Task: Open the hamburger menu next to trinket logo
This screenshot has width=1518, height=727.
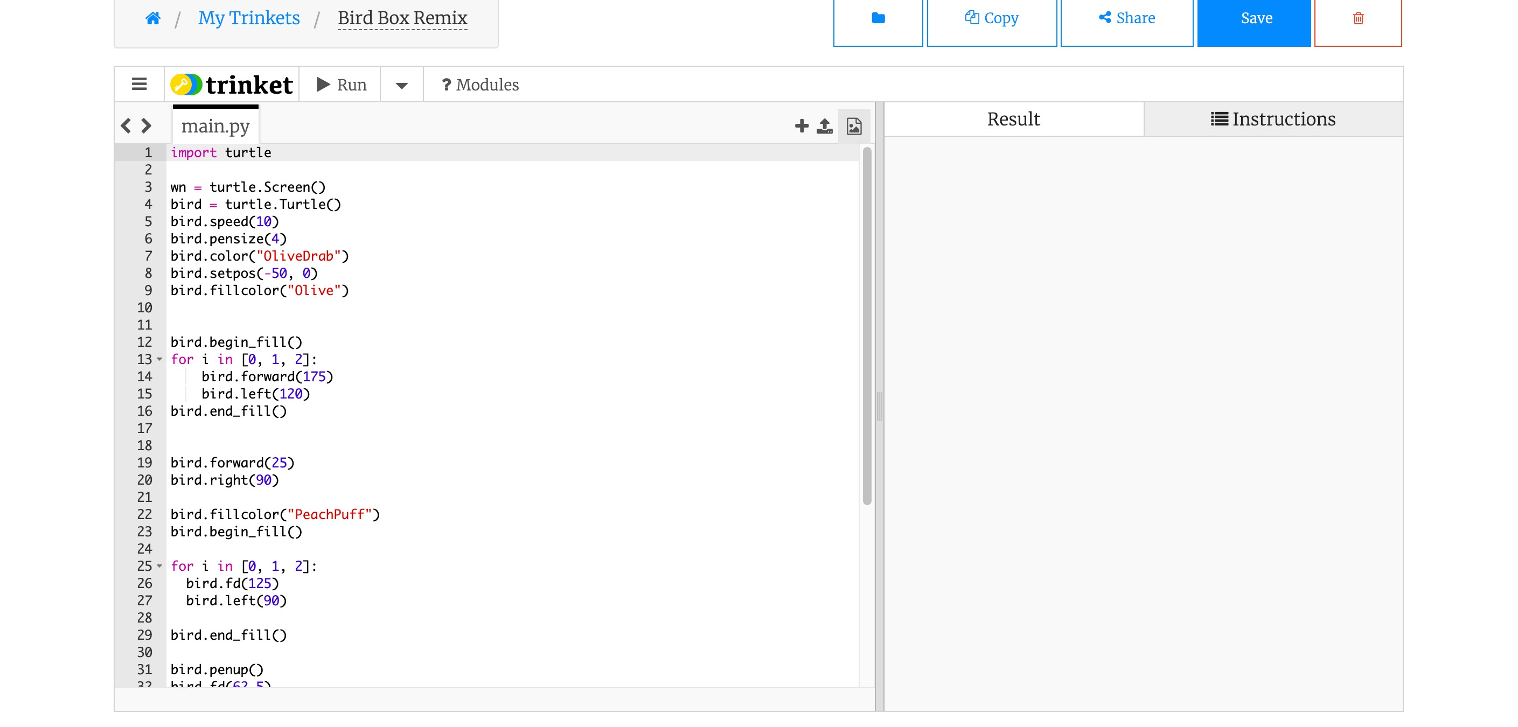Action: coord(139,83)
